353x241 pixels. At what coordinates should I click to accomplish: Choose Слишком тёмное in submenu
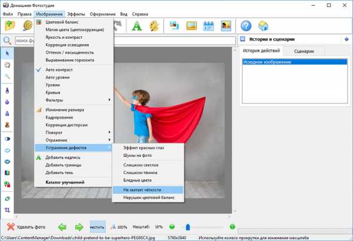click(148, 173)
